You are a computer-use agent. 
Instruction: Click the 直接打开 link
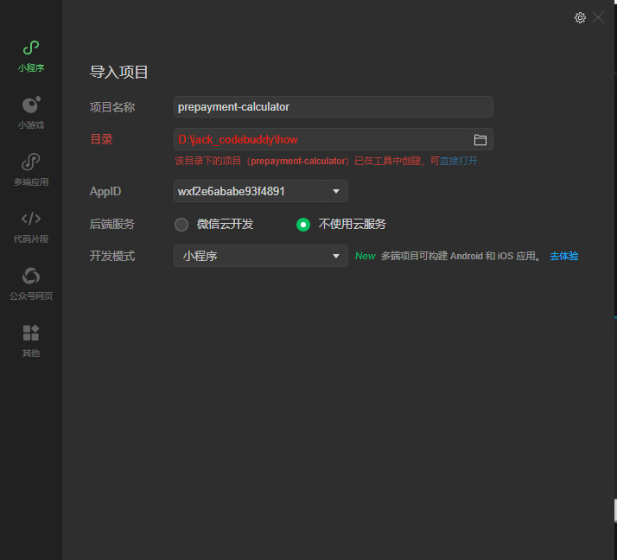[x=458, y=161]
